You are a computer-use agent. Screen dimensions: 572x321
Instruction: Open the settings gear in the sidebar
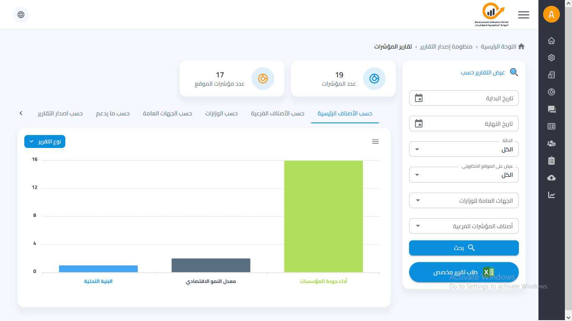(x=551, y=58)
